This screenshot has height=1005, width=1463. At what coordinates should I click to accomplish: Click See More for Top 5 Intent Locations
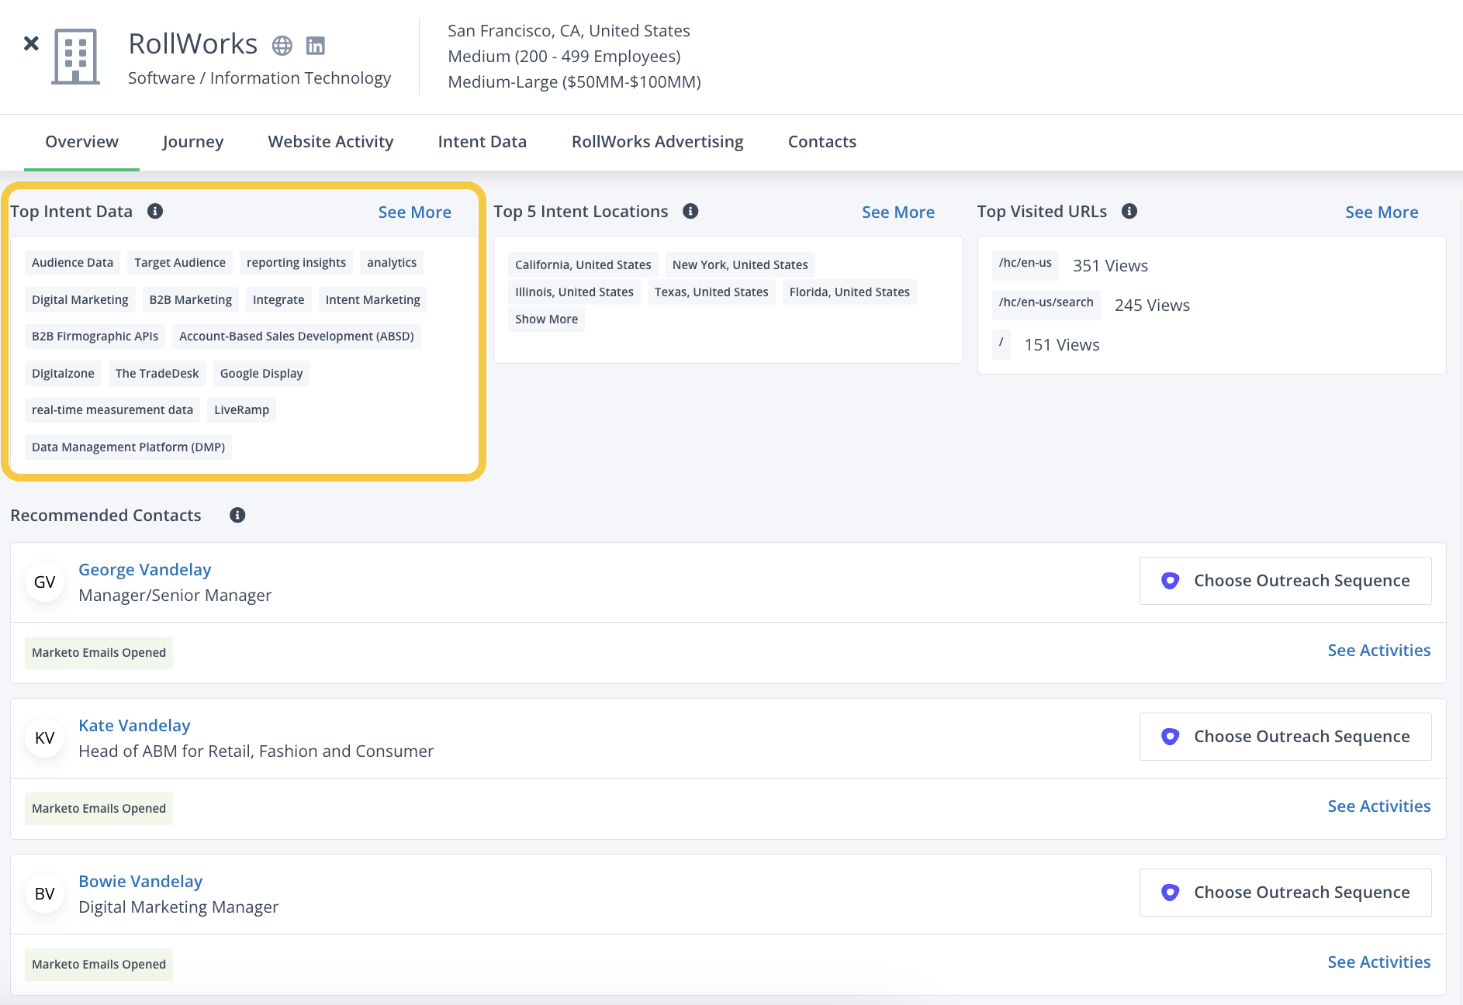tap(898, 212)
